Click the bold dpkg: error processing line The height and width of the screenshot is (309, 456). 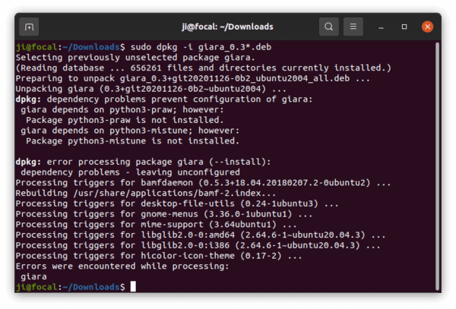click(143, 162)
